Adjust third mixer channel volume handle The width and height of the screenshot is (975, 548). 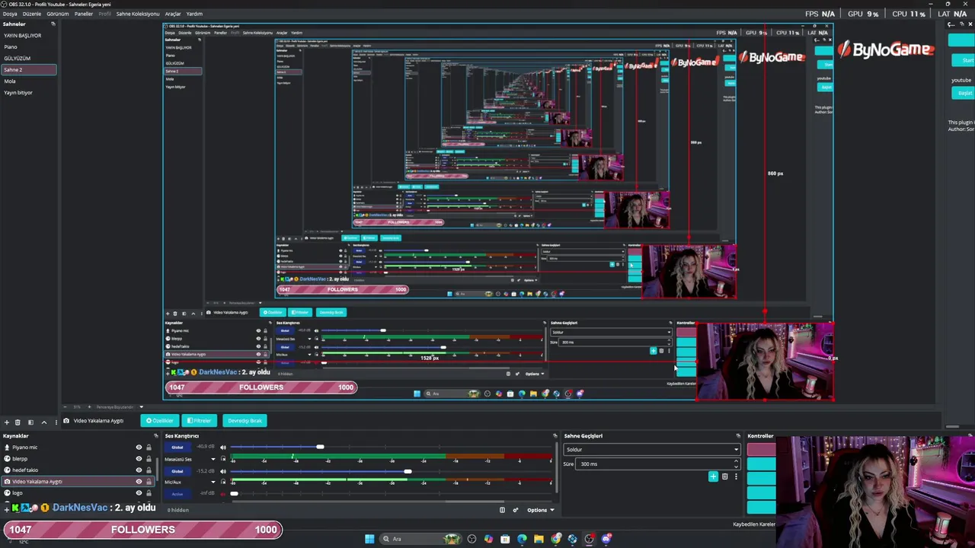(234, 494)
